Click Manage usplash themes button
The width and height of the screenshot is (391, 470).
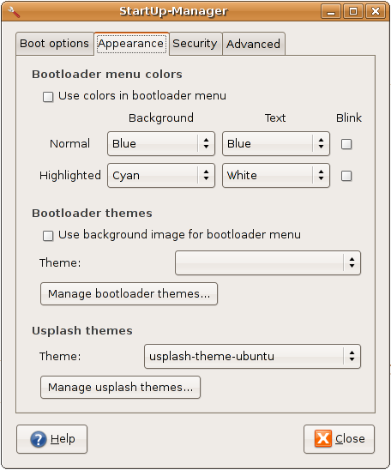(x=120, y=388)
